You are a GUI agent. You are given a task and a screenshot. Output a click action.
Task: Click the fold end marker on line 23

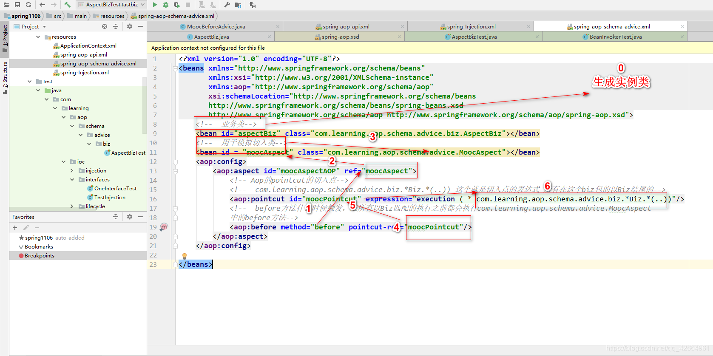pyautogui.click(x=175, y=265)
